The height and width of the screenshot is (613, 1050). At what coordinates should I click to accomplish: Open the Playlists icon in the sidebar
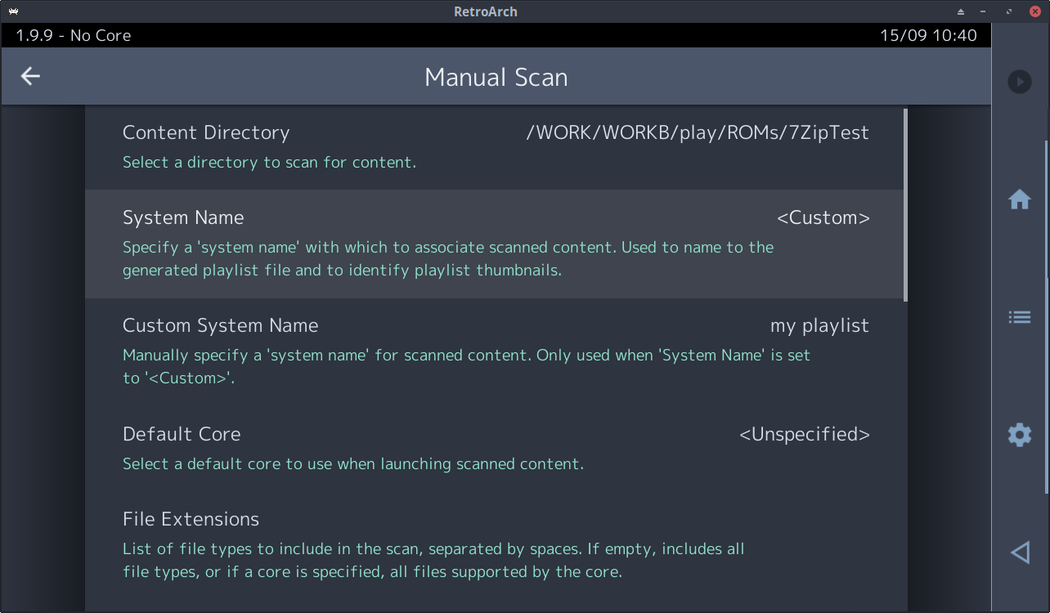1019,316
